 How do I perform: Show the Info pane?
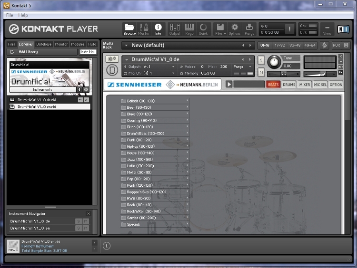point(158,29)
